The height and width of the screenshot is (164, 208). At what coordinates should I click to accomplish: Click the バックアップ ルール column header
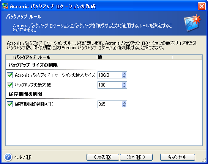coord(55,57)
